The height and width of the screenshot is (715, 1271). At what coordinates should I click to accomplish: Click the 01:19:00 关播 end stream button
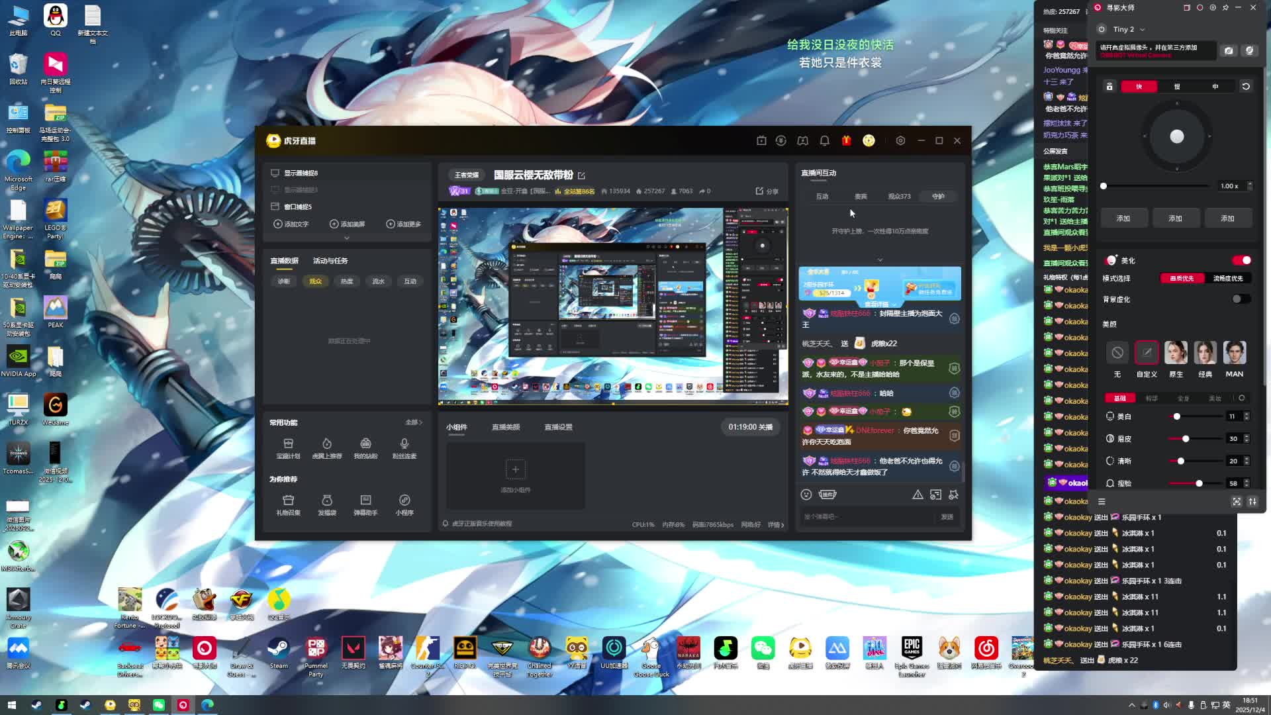click(x=750, y=427)
